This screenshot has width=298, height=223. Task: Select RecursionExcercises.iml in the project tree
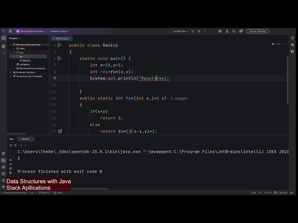31,68
